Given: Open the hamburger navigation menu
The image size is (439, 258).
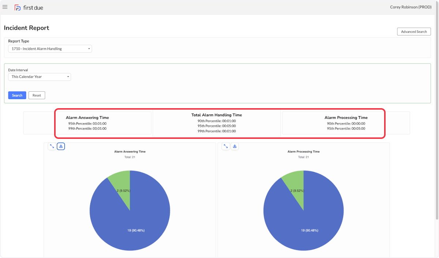Looking at the screenshot, I should [x=5, y=7].
